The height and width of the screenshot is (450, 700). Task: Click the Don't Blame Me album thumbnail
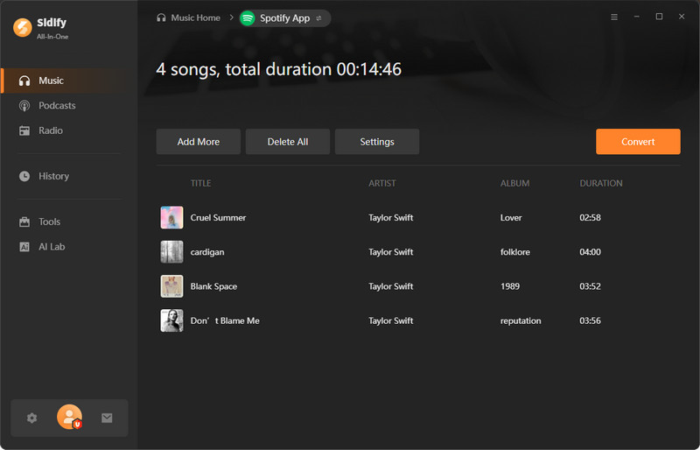(x=171, y=320)
